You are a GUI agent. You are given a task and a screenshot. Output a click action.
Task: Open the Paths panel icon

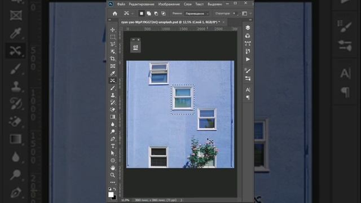(x=248, y=43)
